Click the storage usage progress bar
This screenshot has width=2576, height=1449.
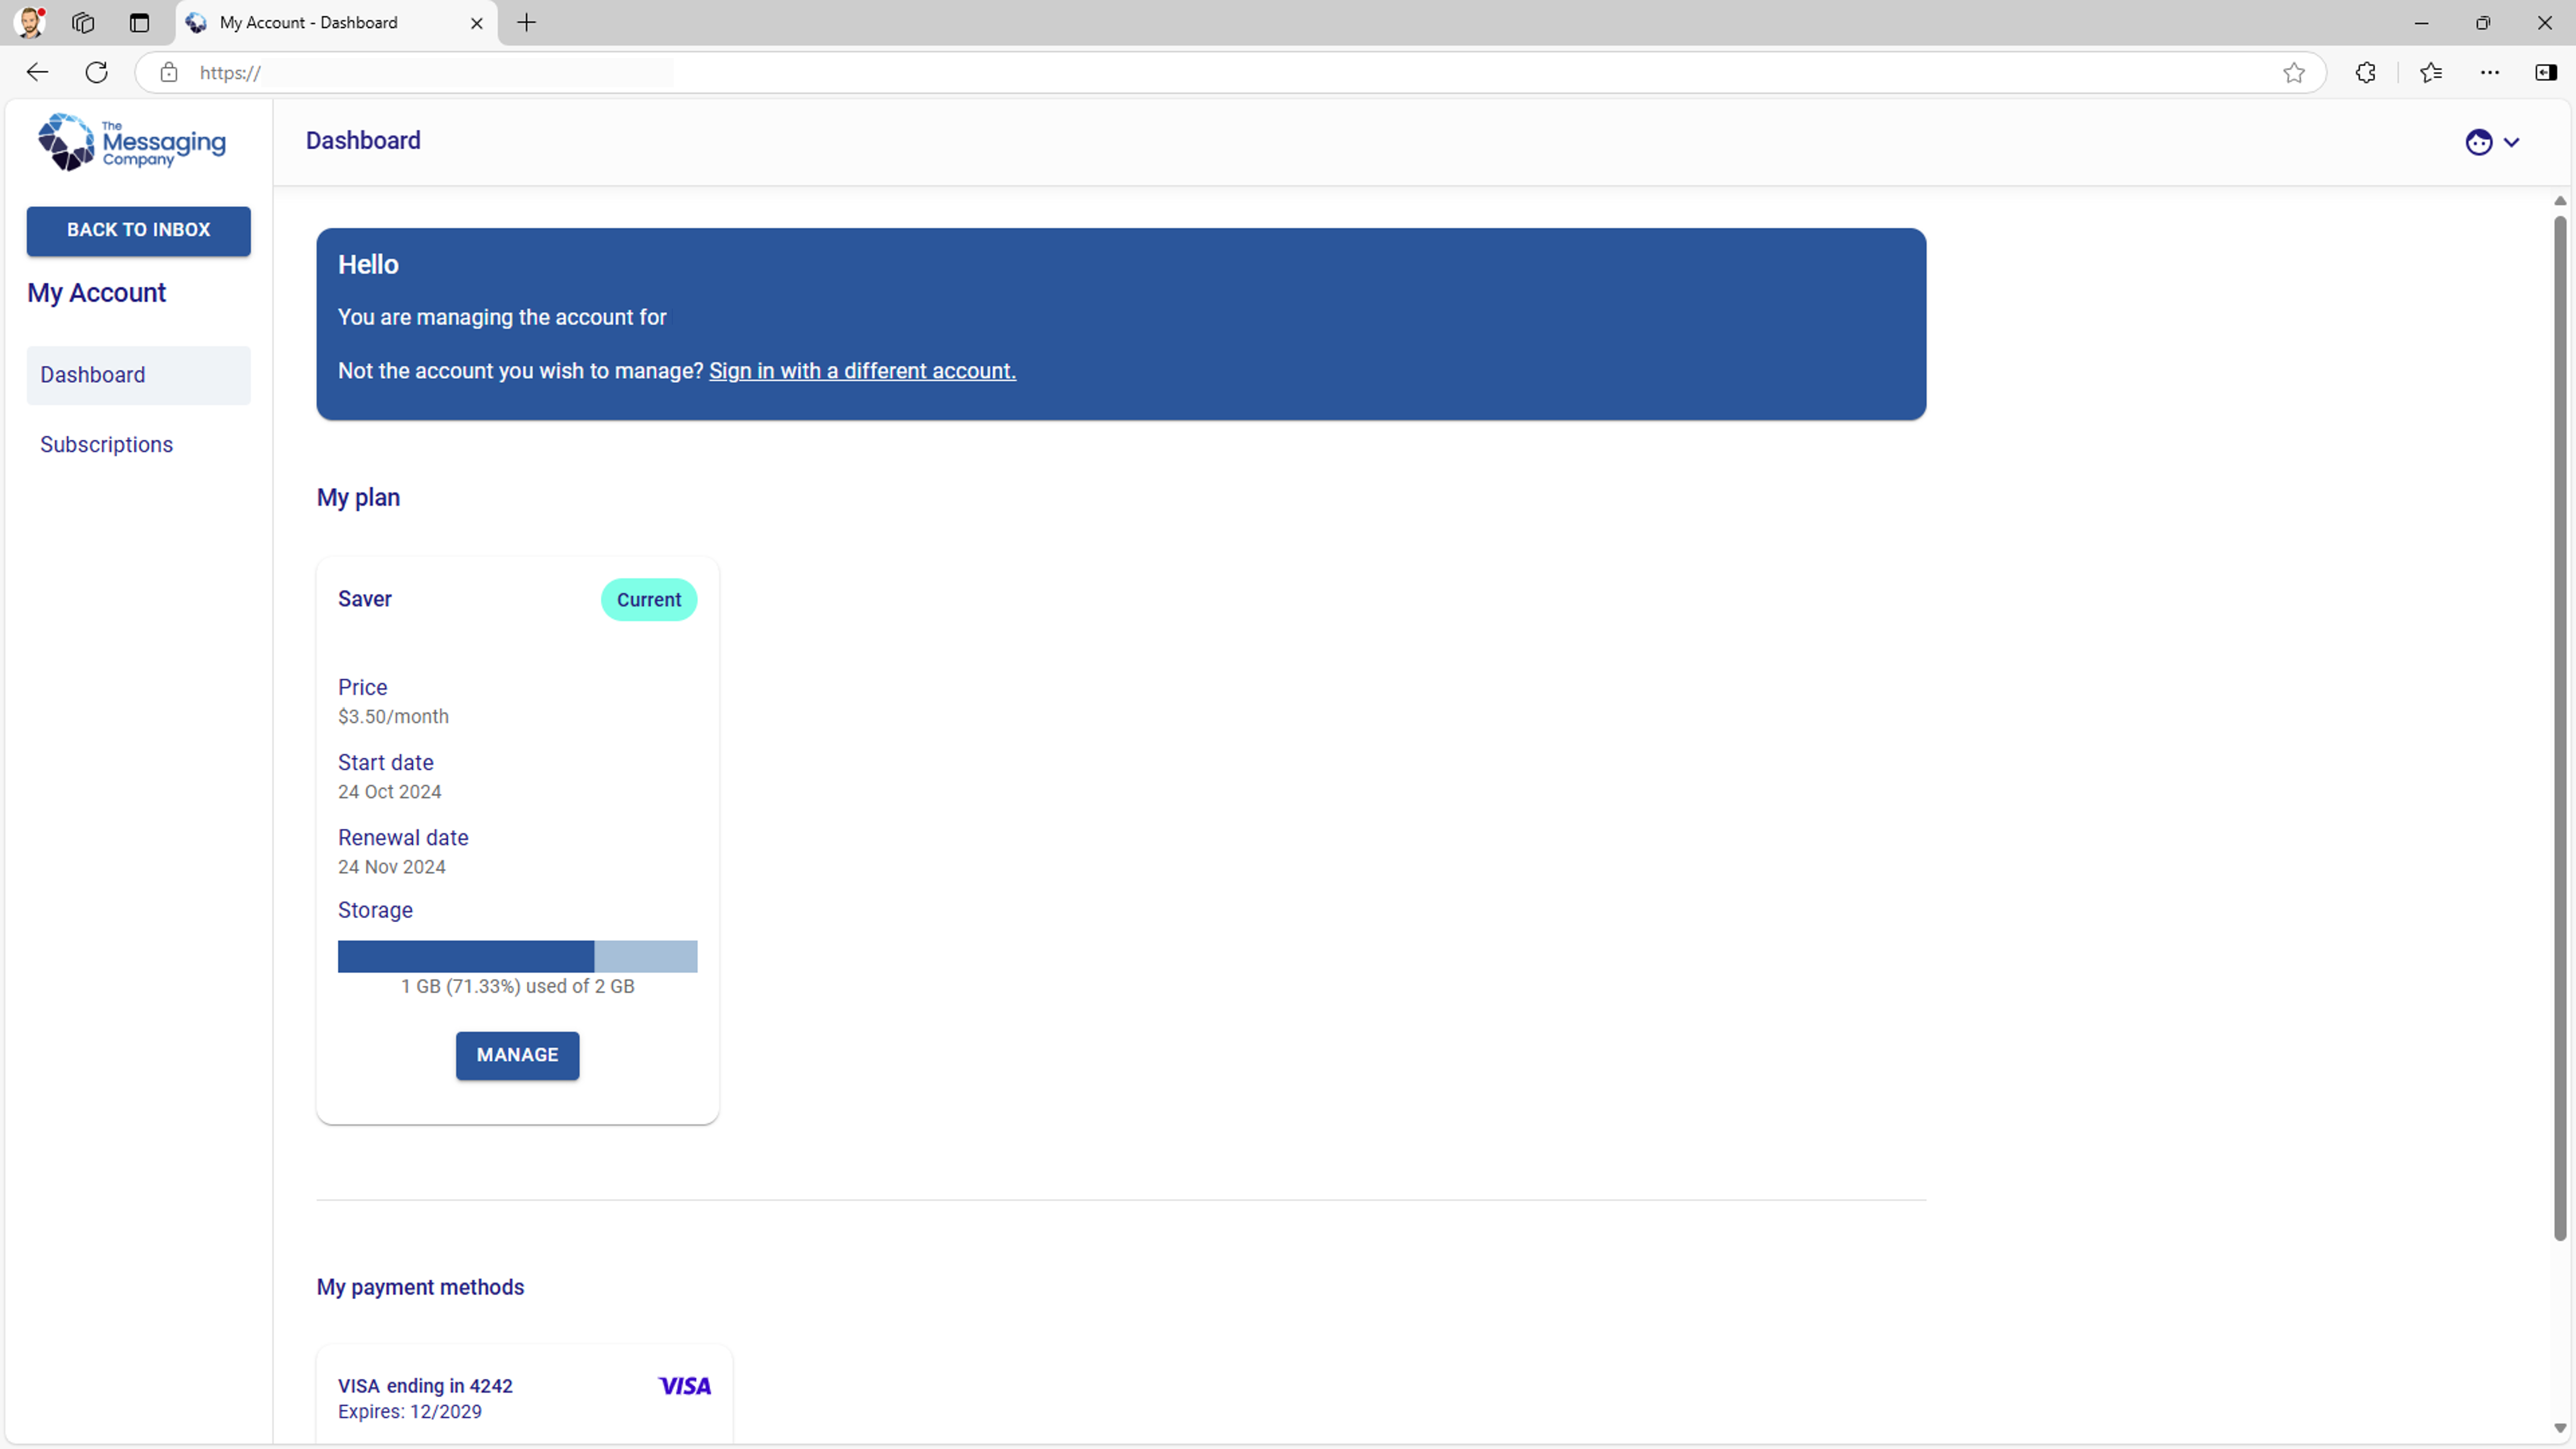517,956
